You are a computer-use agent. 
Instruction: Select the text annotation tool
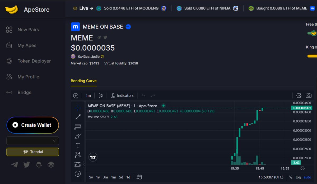pyautogui.click(x=78, y=146)
